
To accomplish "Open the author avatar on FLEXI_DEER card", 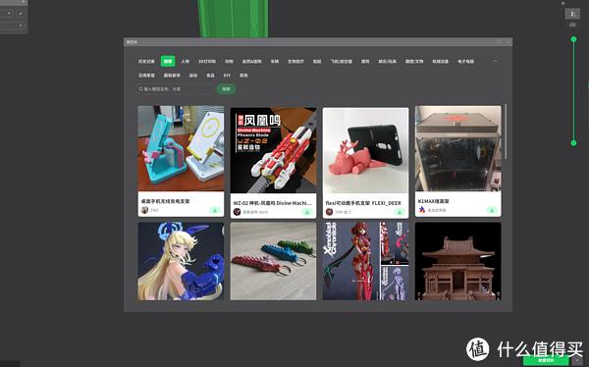I will (330, 212).
